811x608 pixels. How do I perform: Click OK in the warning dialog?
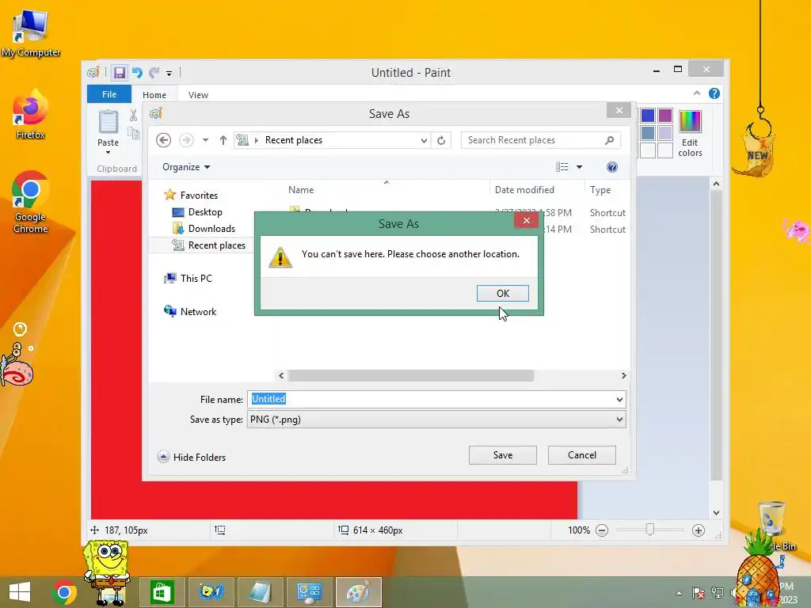coord(502,293)
